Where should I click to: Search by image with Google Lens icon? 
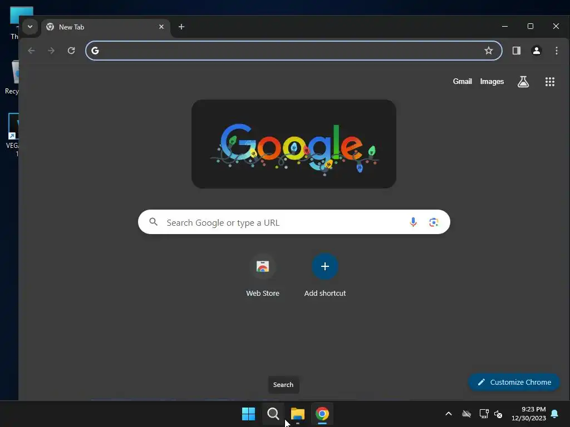[433, 222]
